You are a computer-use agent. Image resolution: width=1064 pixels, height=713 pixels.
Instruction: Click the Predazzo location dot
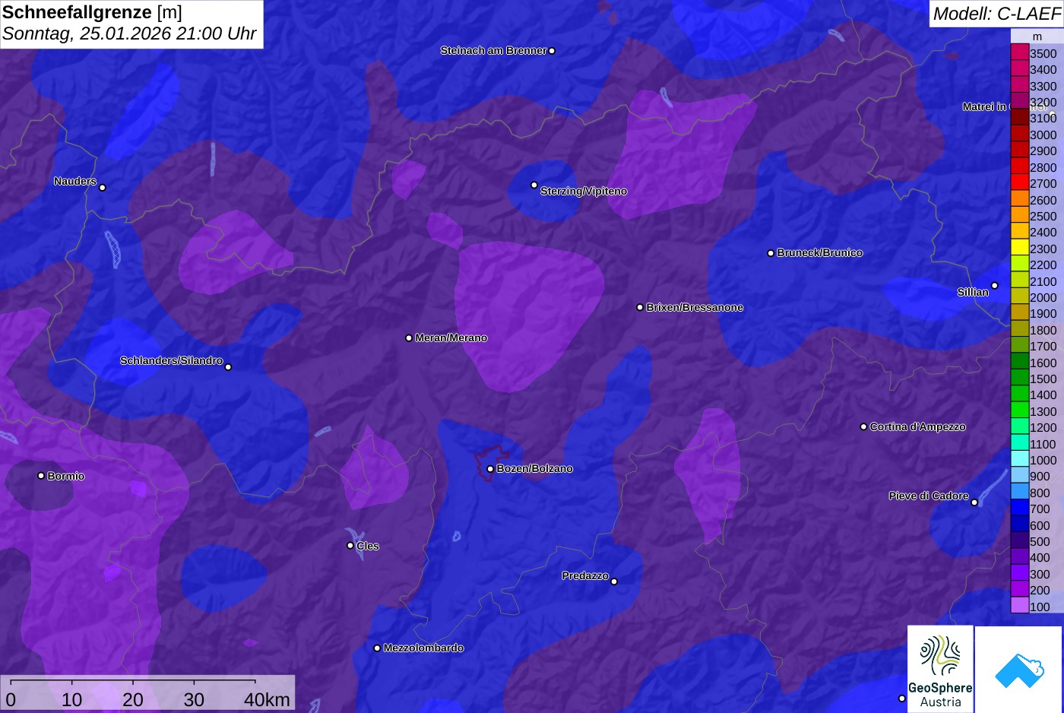[614, 581]
